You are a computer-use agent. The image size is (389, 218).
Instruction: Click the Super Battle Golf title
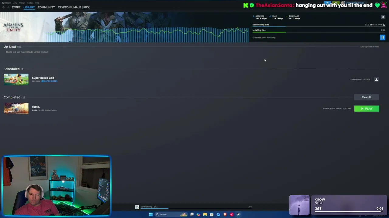pos(43,78)
